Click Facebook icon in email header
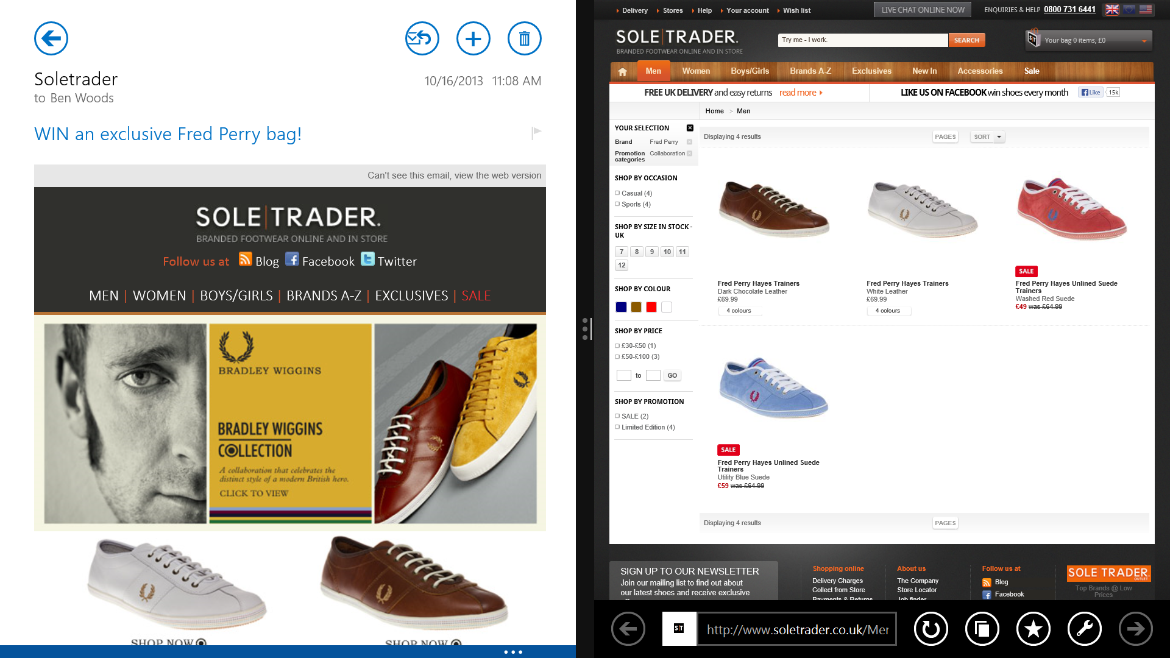Image resolution: width=1170 pixels, height=658 pixels. point(292,259)
